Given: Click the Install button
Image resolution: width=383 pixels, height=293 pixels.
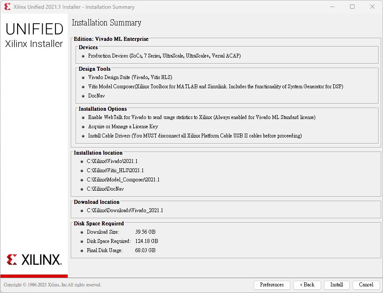Looking at the screenshot, I should pos(336,285).
